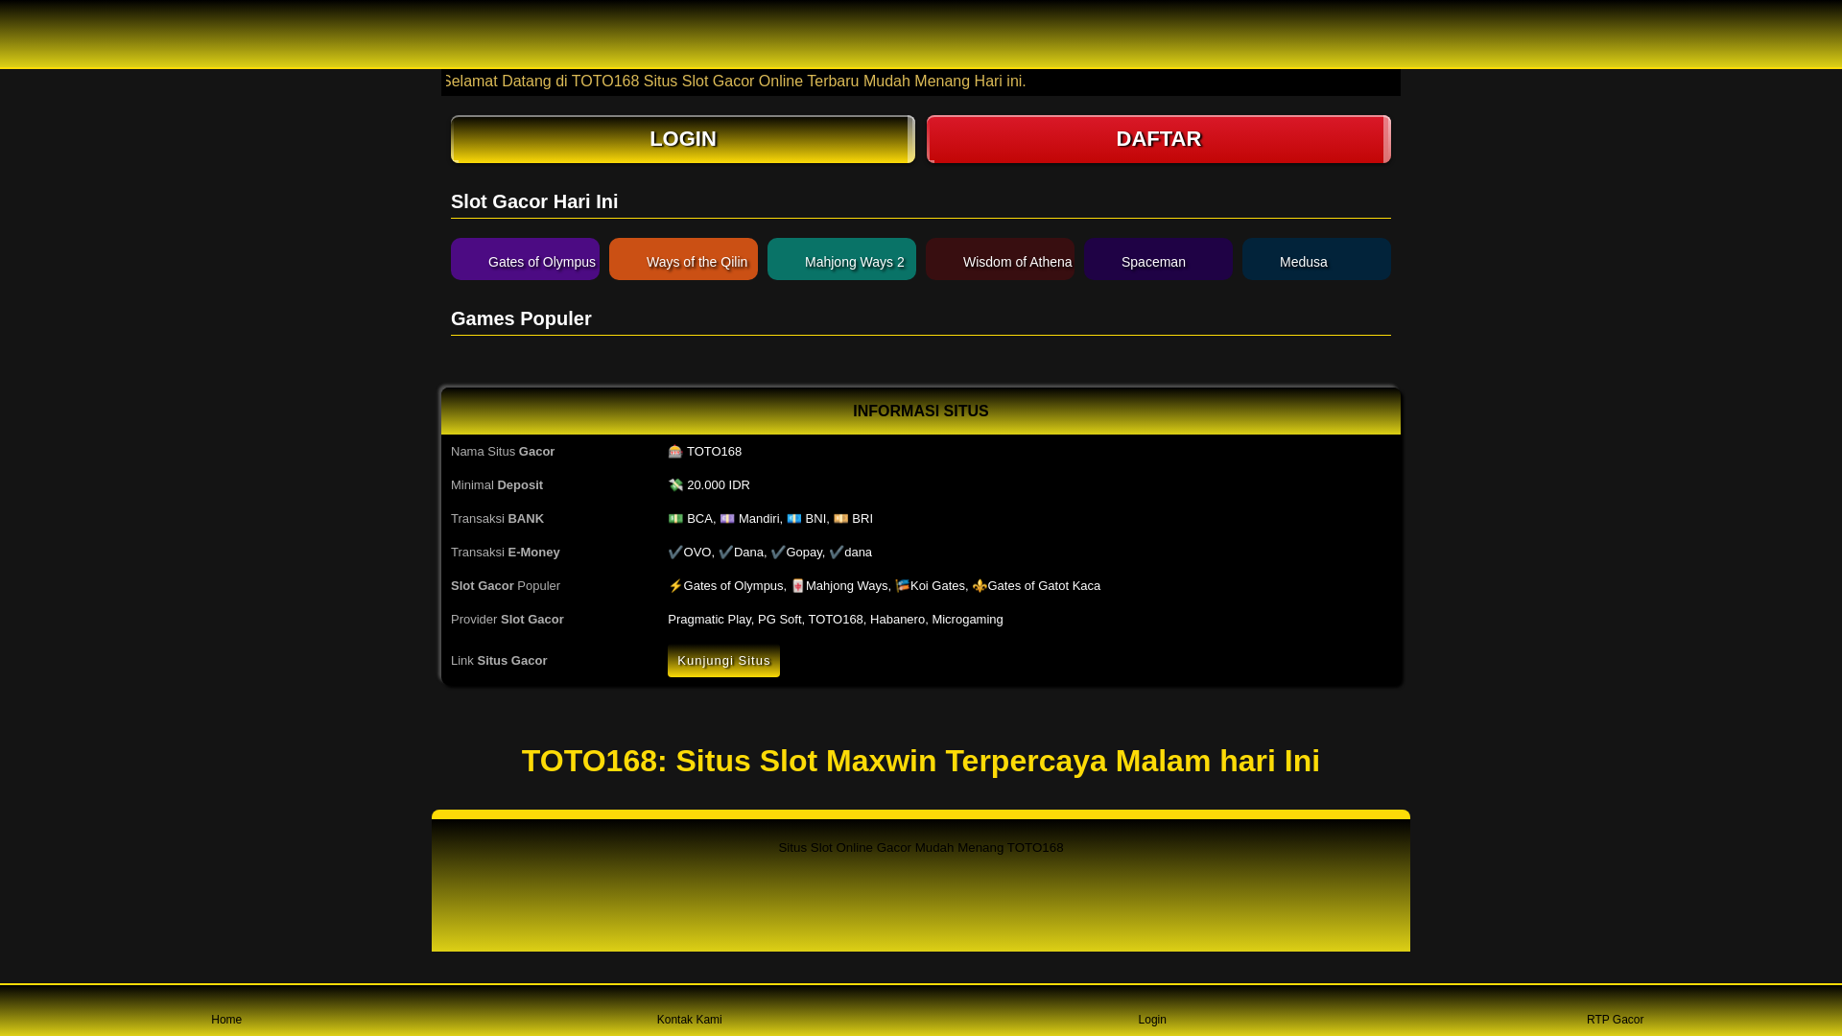Open Kontak Kami in bottom navigation
Image resolution: width=1842 pixels, height=1036 pixels.
tap(689, 1020)
